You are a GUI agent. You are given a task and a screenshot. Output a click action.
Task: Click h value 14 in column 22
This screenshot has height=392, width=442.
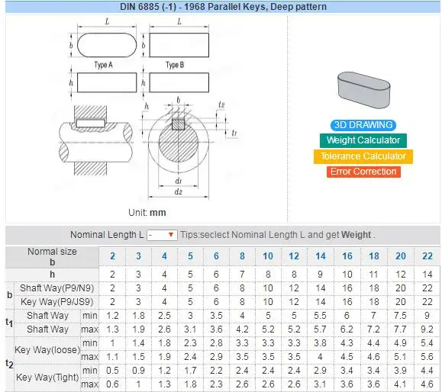[x=427, y=275]
